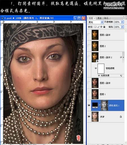Click the 填充 100% value field
This screenshot has height=145, width=127.
point(118,27)
